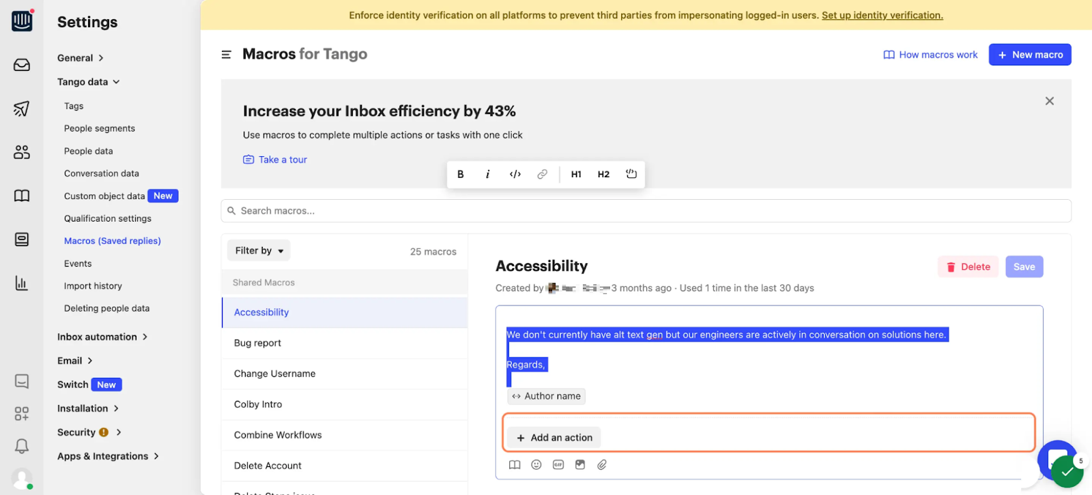Apply bold formatting in text toolbar
Screen dimensions: 1092x495
coord(461,175)
